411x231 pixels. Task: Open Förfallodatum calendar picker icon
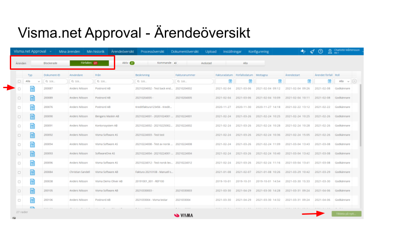coord(250,81)
